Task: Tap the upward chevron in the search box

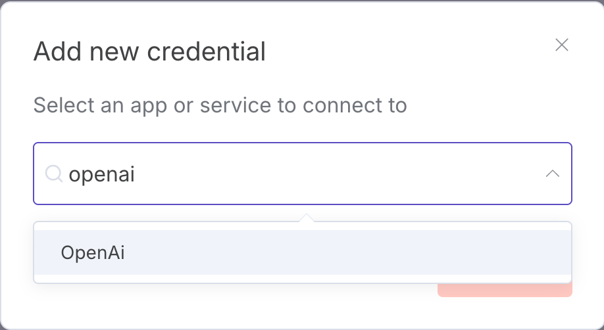Action: coord(553,174)
